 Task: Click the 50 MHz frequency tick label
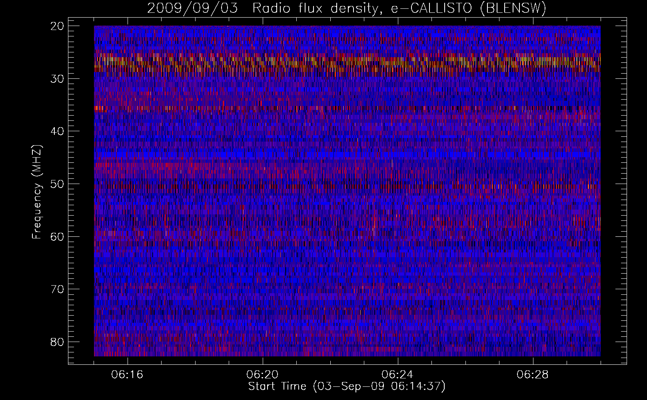click(x=58, y=184)
